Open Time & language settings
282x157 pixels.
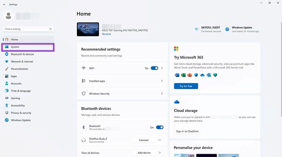pyautogui.click(x=29, y=91)
